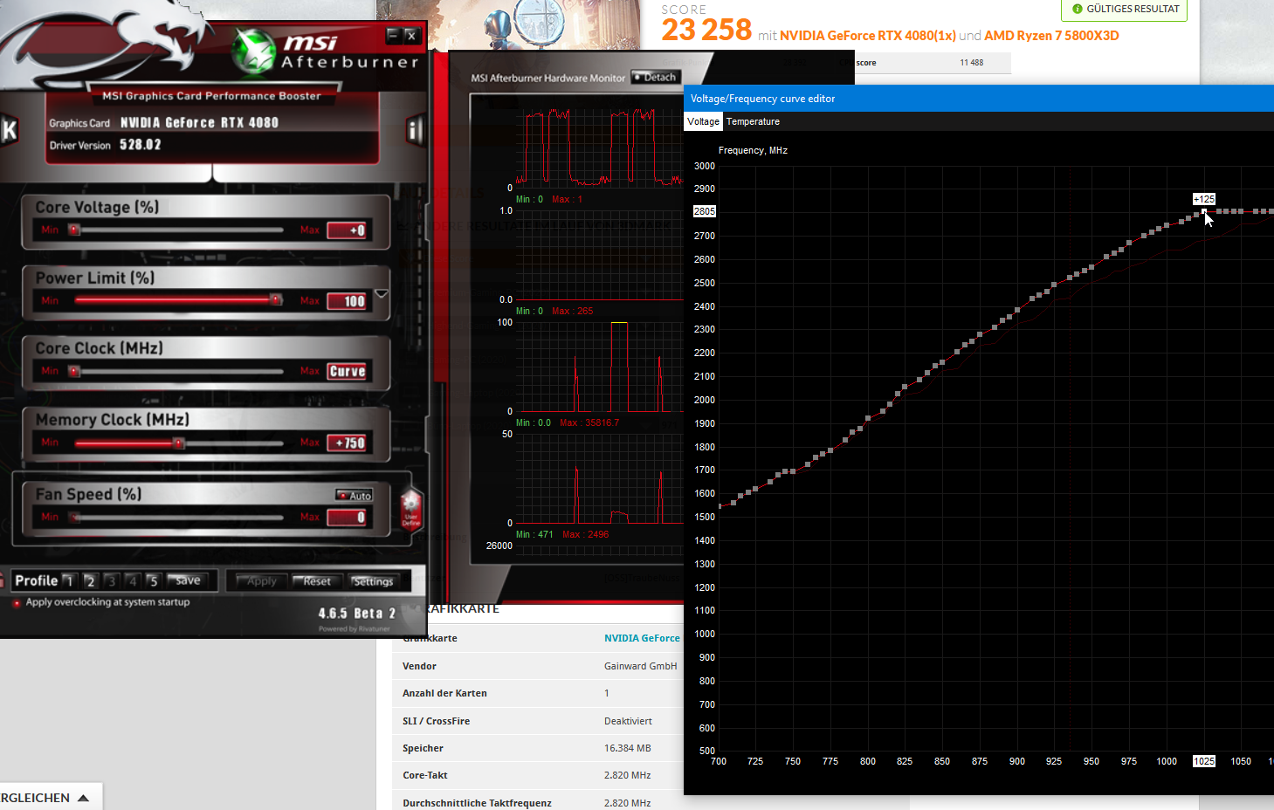Click the Fan Speed 0 value field
The image size is (1274, 810).
click(x=347, y=518)
